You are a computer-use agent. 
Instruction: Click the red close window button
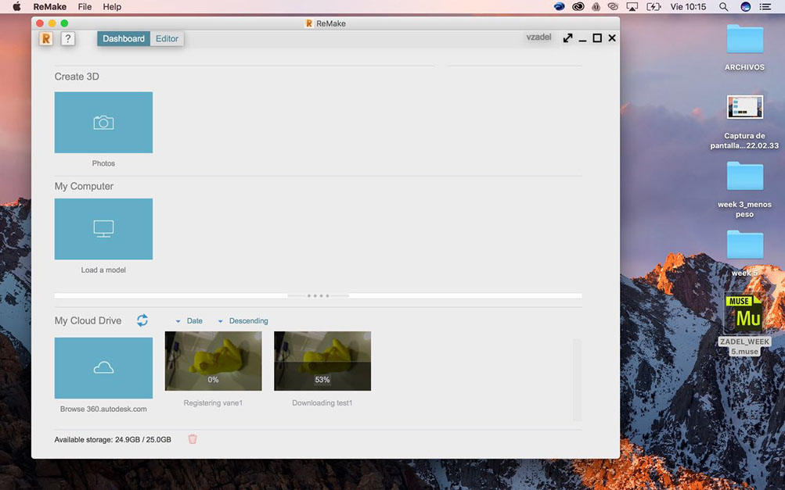[x=40, y=23]
